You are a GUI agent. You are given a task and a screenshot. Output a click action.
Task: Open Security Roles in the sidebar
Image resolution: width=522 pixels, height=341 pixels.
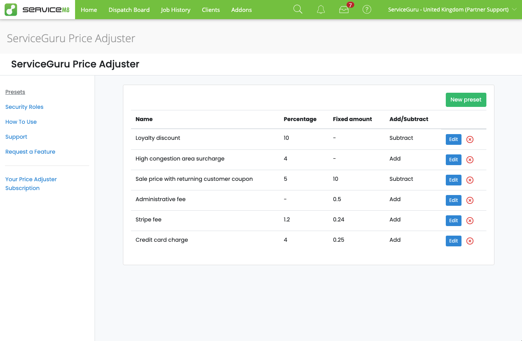click(24, 107)
